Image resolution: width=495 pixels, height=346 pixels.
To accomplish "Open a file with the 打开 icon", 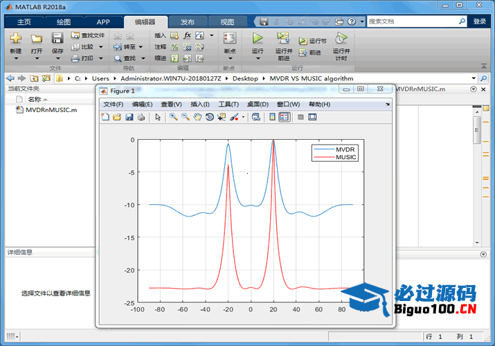I will pos(37,39).
